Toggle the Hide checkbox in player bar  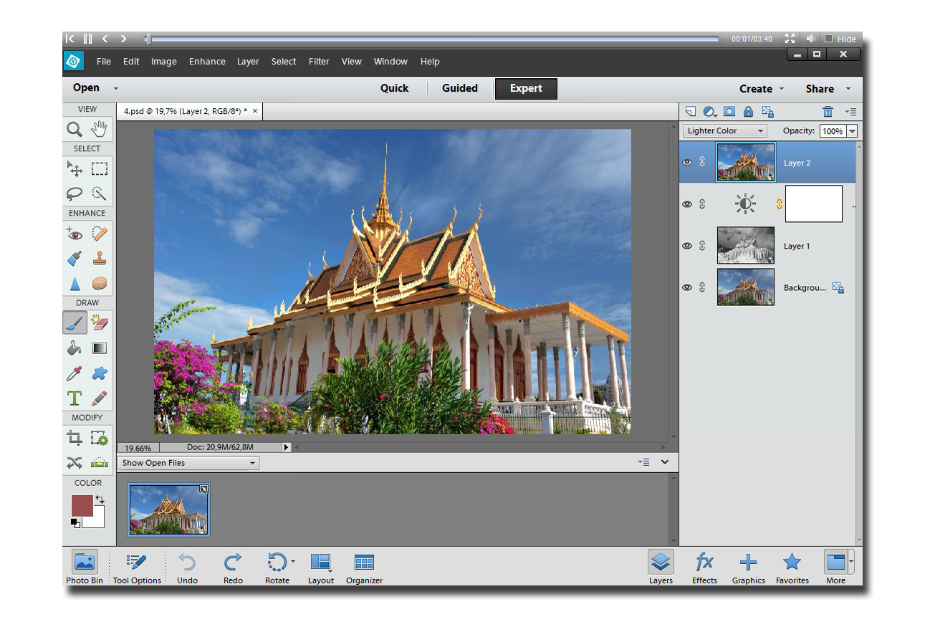click(x=828, y=39)
